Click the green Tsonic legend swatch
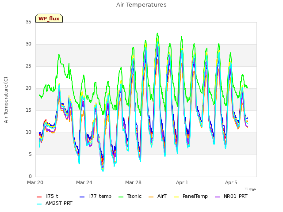 click(x=121, y=197)
